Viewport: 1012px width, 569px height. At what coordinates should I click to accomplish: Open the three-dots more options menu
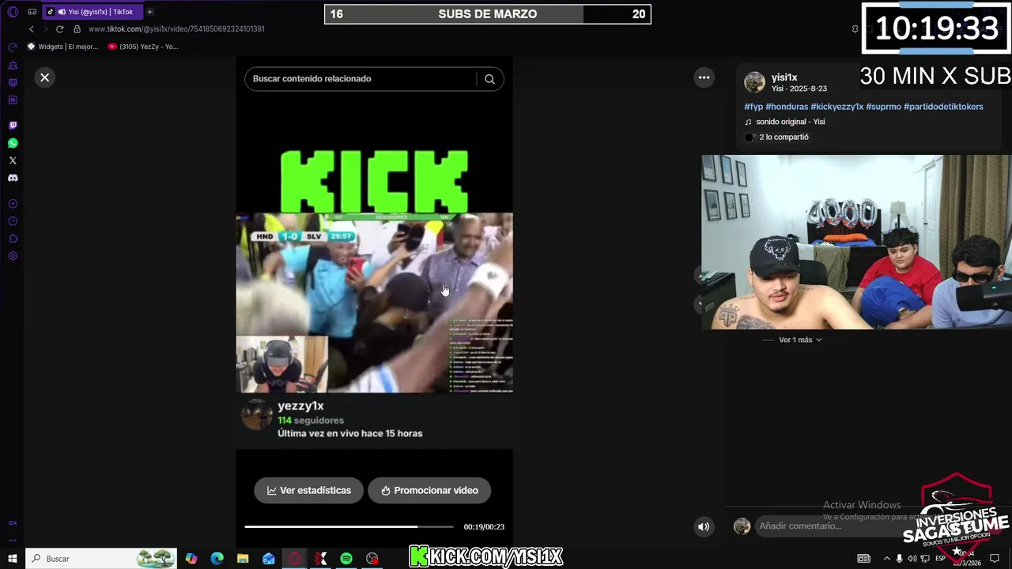click(x=704, y=77)
